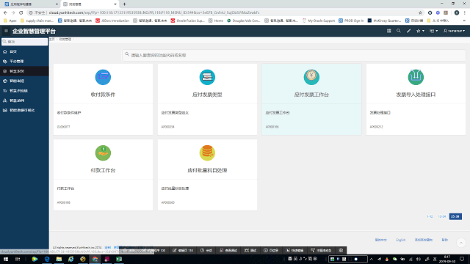Click the active 25-30 pagination button
Screen dimensions: 470x264
(x=455, y=216)
